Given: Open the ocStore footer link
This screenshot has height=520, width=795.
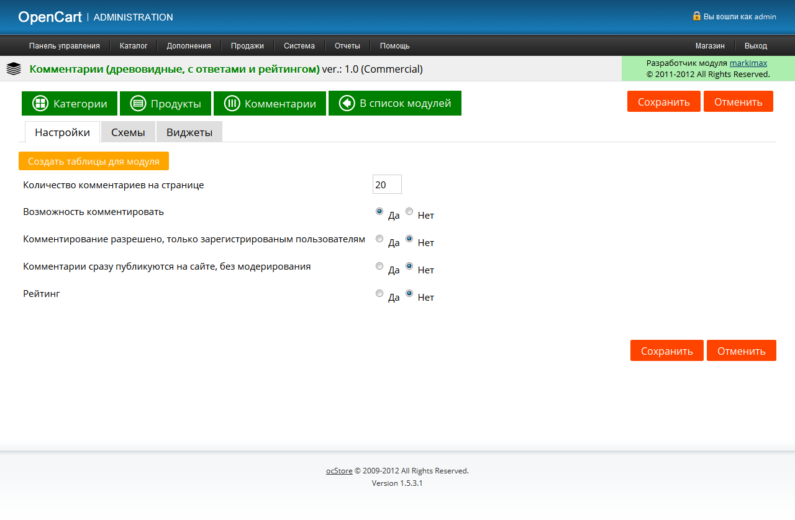Looking at the screenshot, I should 339,471.
